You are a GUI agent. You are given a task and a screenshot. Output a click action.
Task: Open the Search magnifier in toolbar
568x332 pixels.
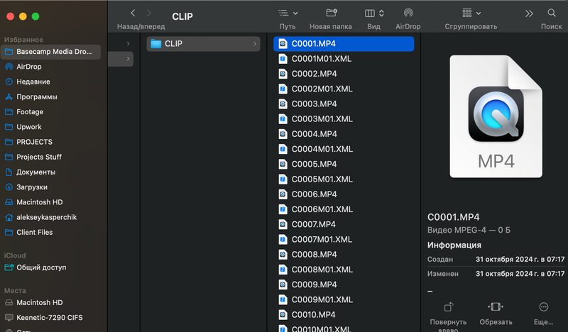551,13
